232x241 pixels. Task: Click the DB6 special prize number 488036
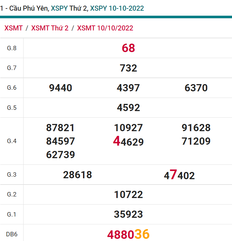tap(128, 234)
